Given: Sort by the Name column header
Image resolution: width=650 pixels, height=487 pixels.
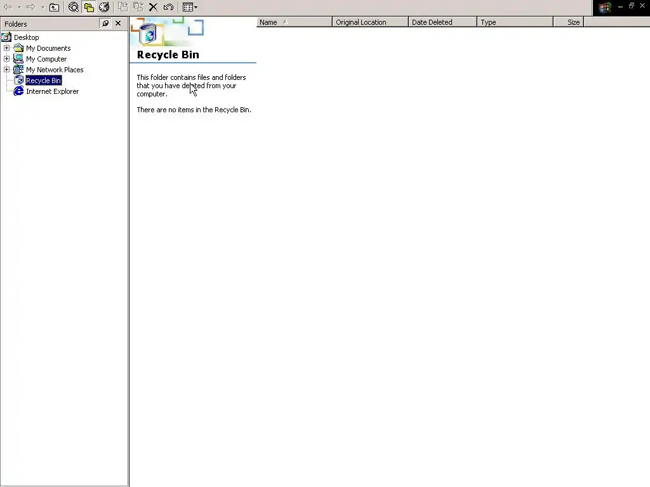Looking at the screenshot, I should [295, 22].
